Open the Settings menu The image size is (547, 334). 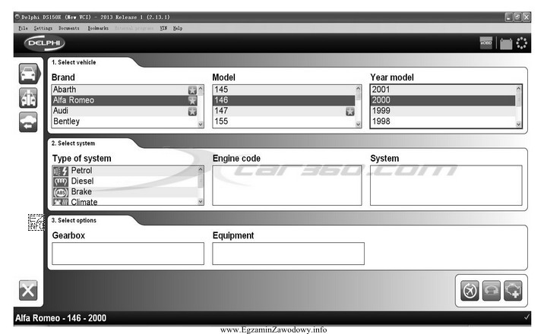(x=43, y=28)
